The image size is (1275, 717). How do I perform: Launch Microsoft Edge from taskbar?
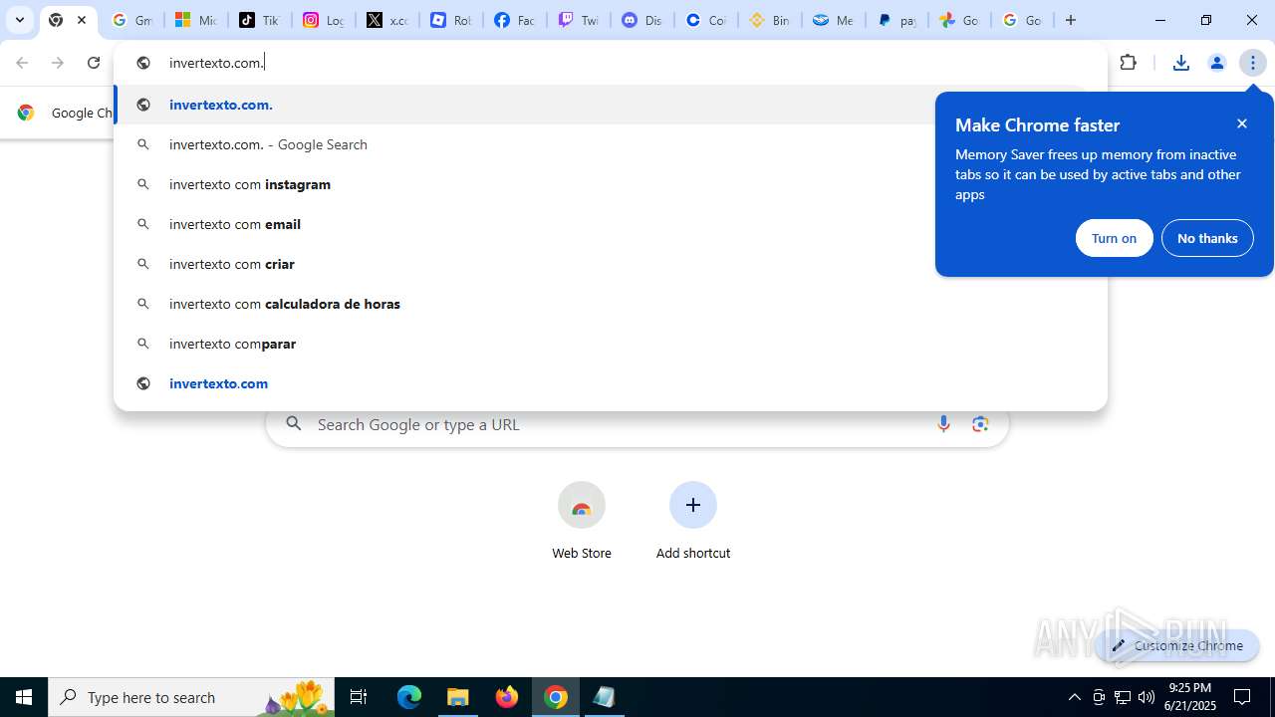[409, 697]
